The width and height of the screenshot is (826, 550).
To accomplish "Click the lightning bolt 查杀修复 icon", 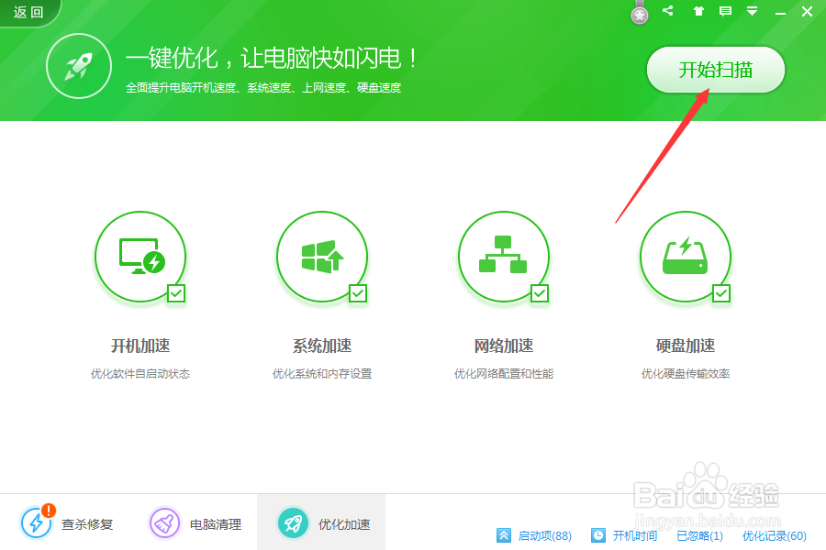I will click(36, 523).
